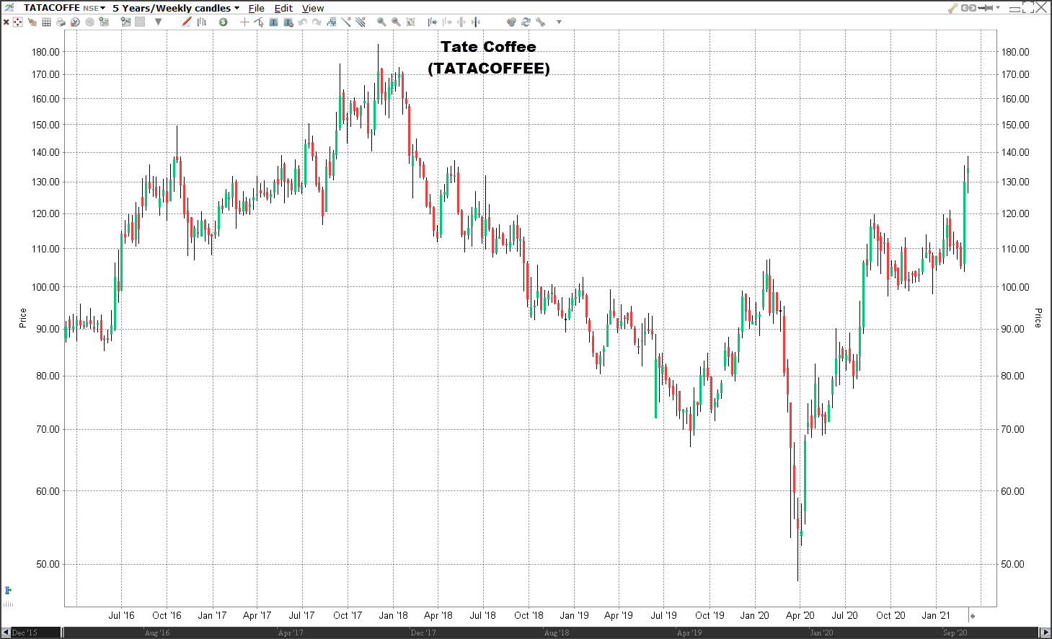This screenshot has height=639, width=1052.
Task: Click the zoom to fit icon
Action: pos(410,22)
